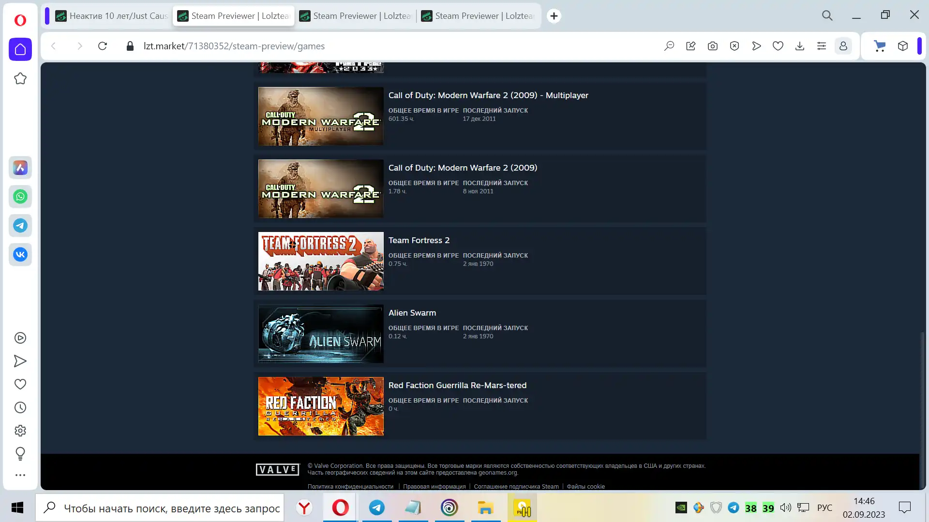This screenshot has width=929, height=522.
Task: Open the Opera main menu logo
Action: click(x=20, y=20)
